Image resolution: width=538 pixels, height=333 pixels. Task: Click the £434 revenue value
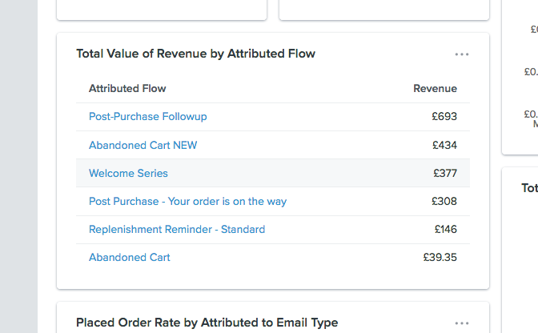444,145
